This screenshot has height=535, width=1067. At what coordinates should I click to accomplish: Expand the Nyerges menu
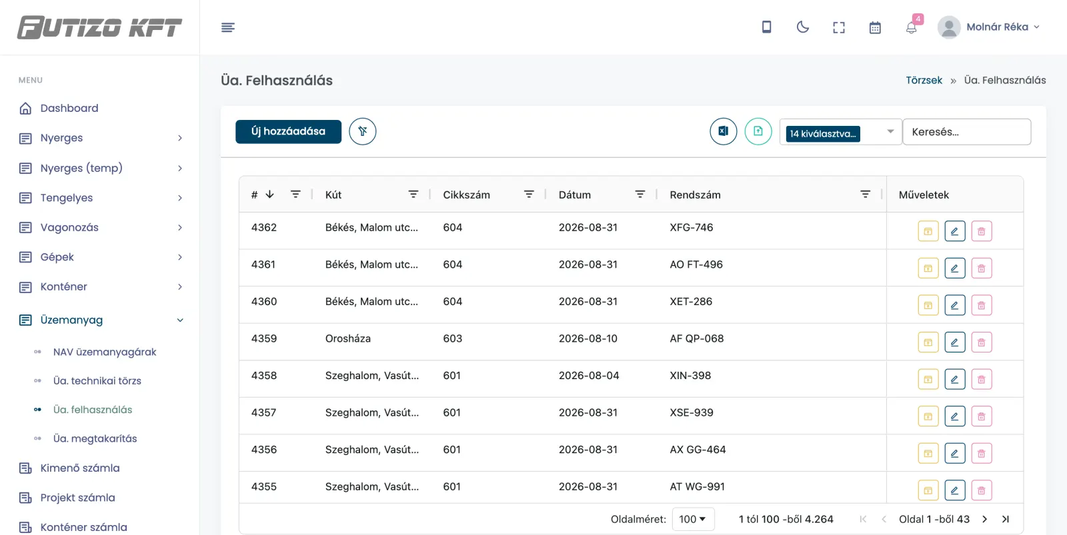pos(101,138)
